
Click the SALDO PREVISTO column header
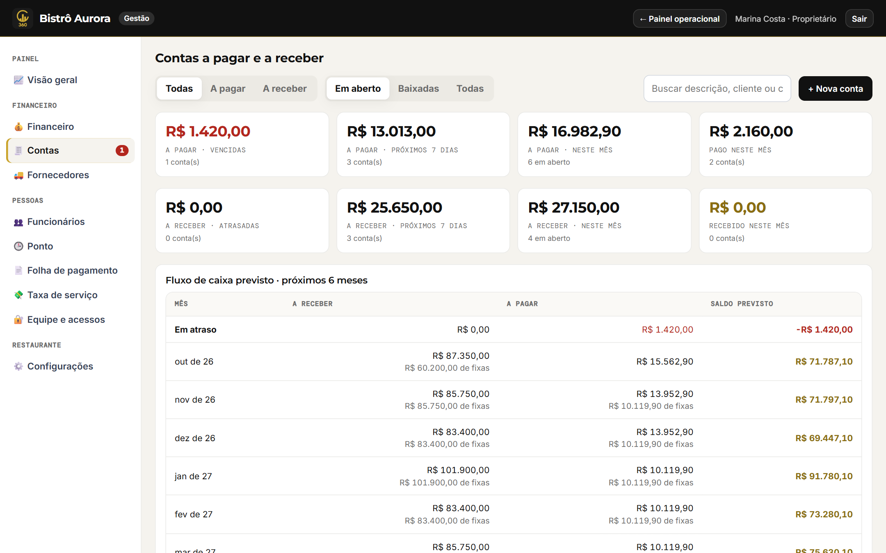coord(742,304)
